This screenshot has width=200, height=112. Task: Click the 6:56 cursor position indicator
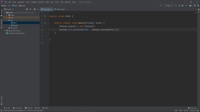[x=176, y=111]
